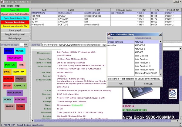Open the Tools menu
182x127 pixels.
tap(10, 6)
